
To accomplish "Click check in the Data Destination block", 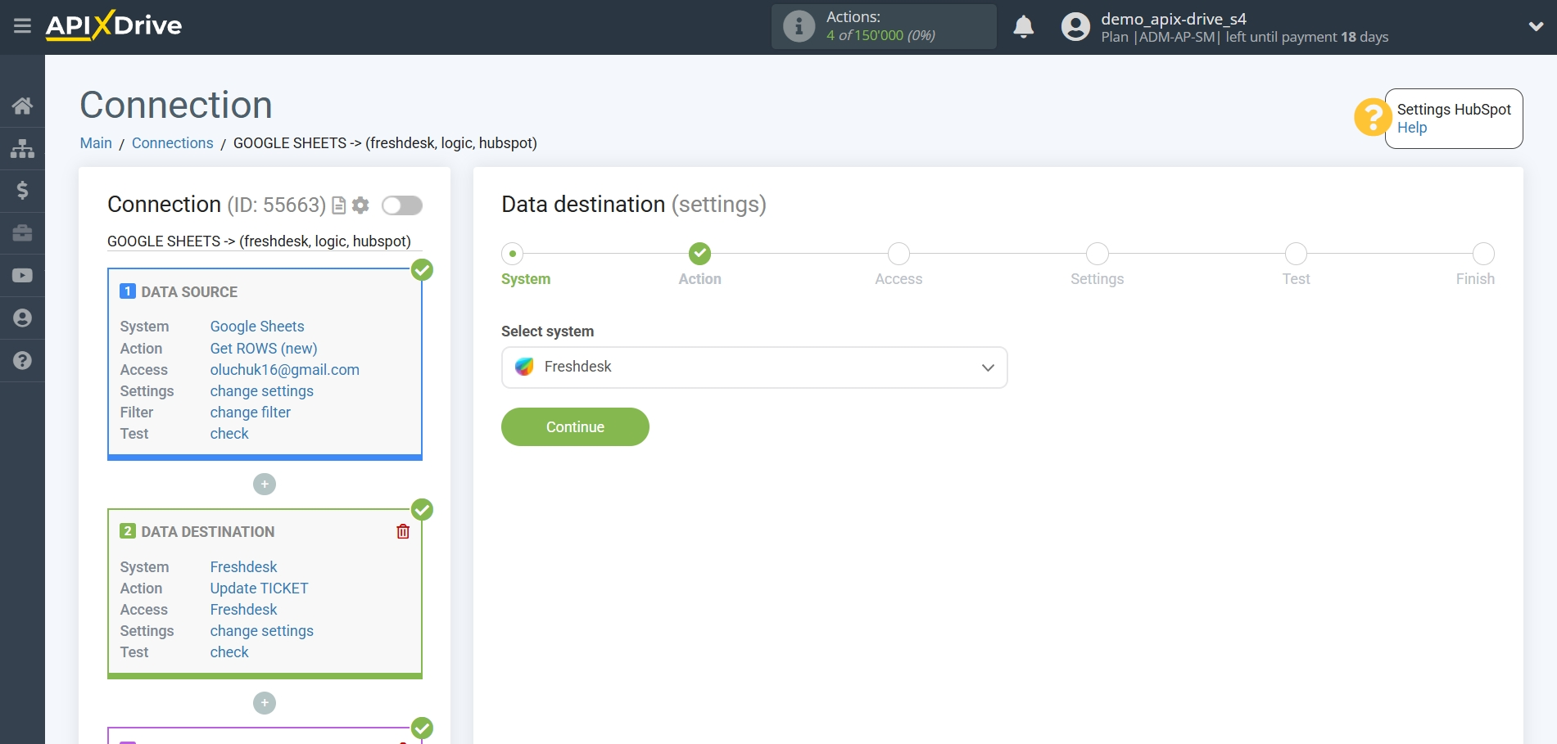I will [x=229, y=652].
